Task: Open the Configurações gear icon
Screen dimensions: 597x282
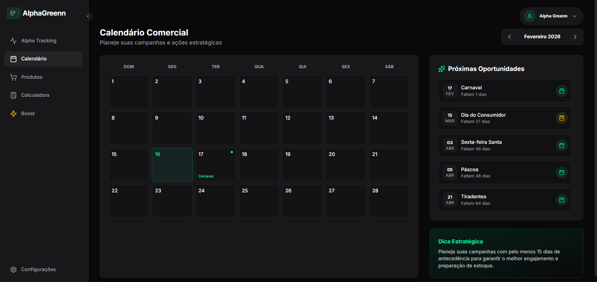Action: tap(13, 269)
